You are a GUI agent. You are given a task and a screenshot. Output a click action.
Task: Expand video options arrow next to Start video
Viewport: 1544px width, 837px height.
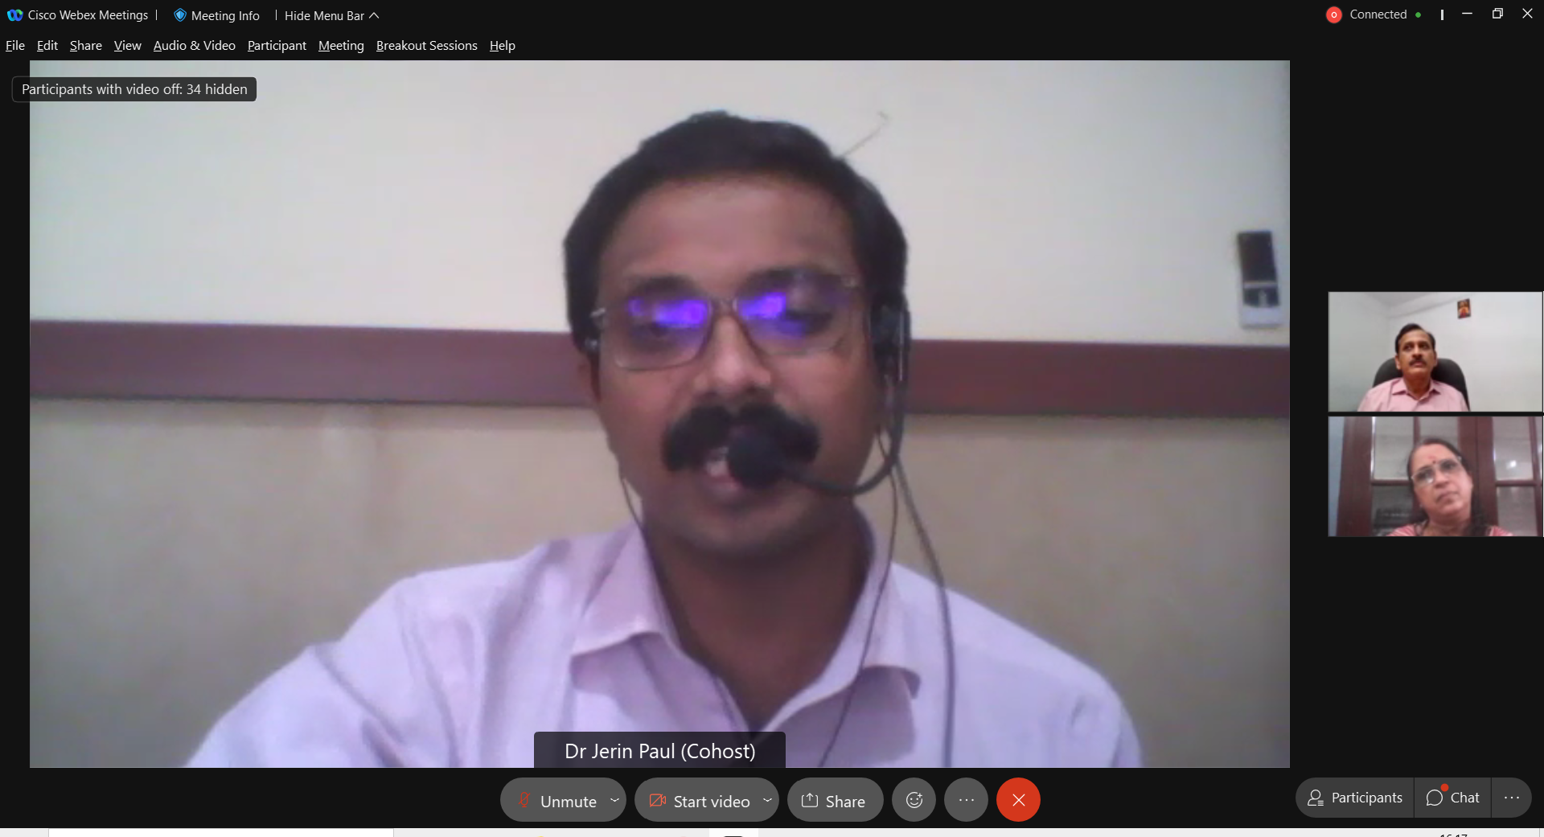767,800
